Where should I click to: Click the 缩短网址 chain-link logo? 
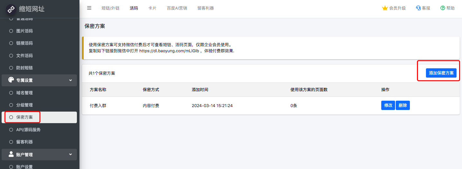12,9
